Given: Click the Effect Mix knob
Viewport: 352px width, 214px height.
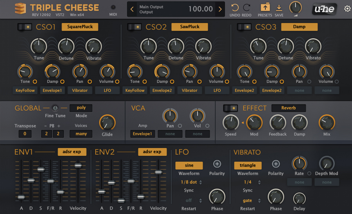Looking at the screenshot, I should pos(327,123).
